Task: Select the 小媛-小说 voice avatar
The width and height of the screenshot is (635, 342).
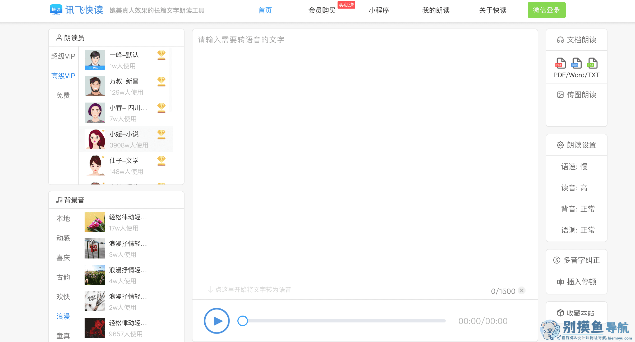Action: 95,139
